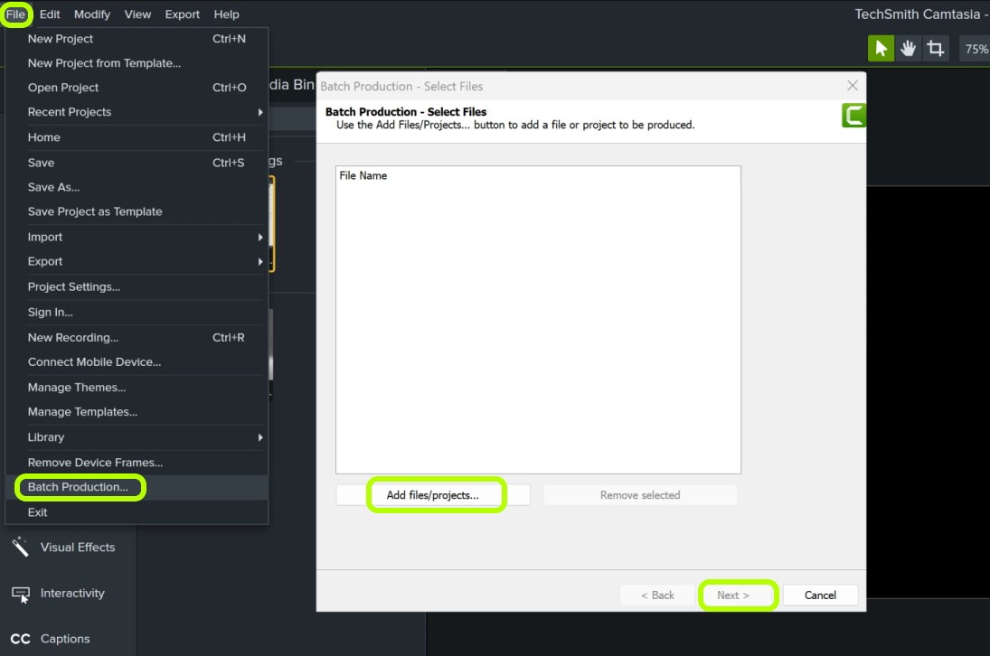
Task: Open the Edit menu
Action: 50,14
